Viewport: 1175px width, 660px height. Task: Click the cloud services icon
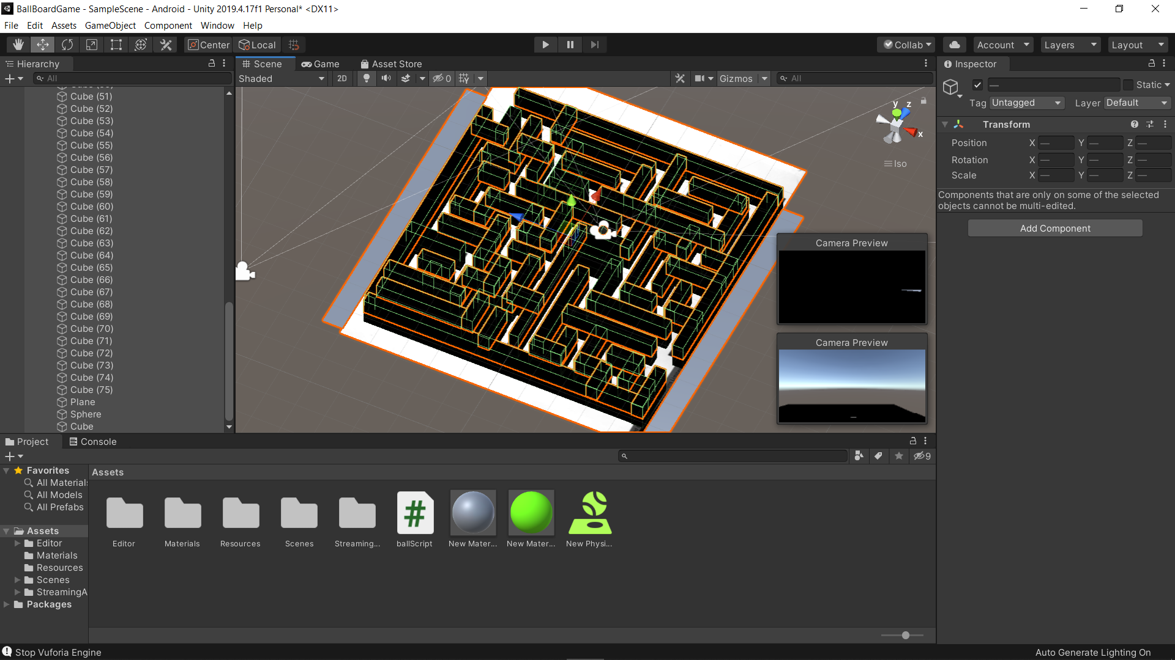[x=954, y=45]
